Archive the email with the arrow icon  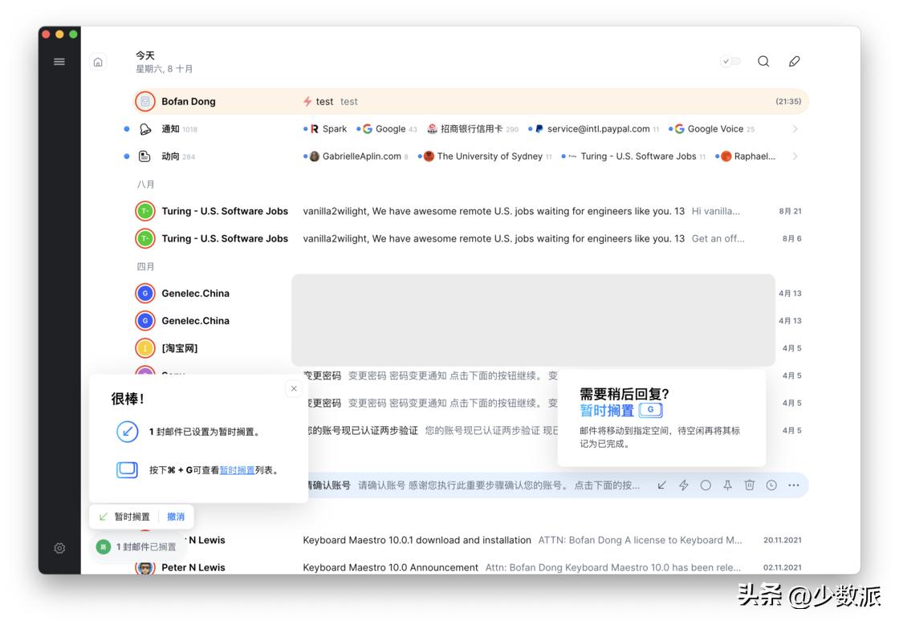[x=661, y=485]
